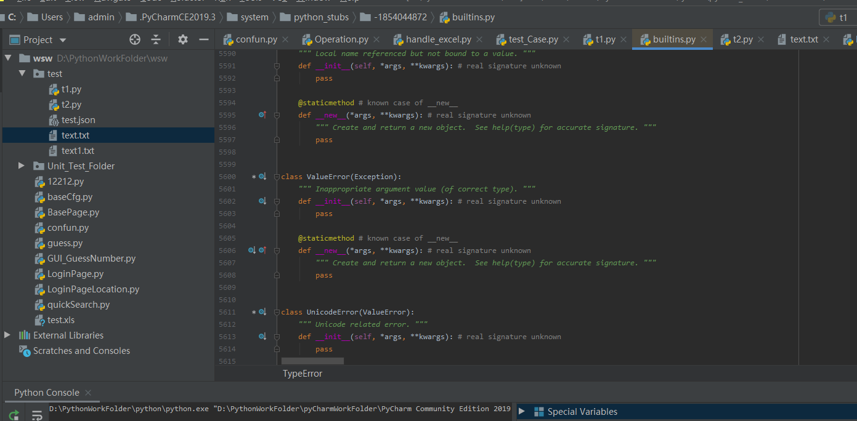
Task: Click the Special Variables grid icon
Action: pyautogui.click(x=539, y=412)
